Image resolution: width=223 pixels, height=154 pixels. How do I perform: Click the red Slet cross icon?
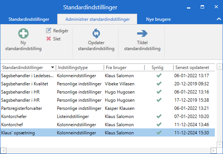(48, 39)
